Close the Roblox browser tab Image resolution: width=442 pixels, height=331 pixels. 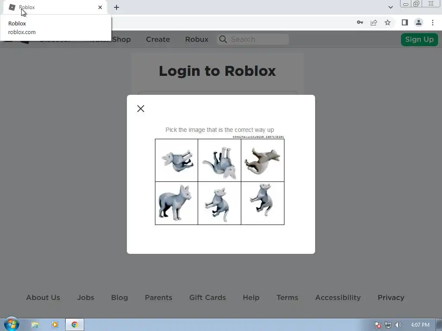click(x=100, y=7)
